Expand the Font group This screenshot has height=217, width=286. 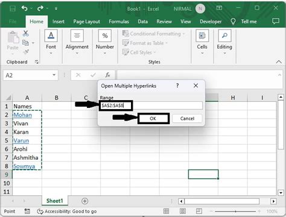[x=51, y=42]
